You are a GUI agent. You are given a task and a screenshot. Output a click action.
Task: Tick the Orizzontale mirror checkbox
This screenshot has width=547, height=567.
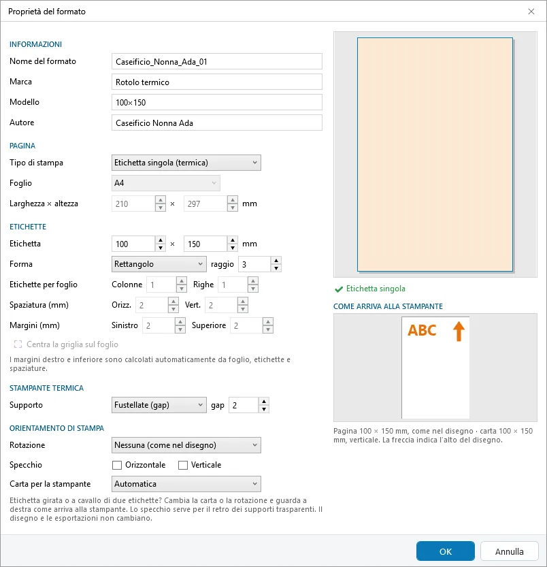(117, 465)
